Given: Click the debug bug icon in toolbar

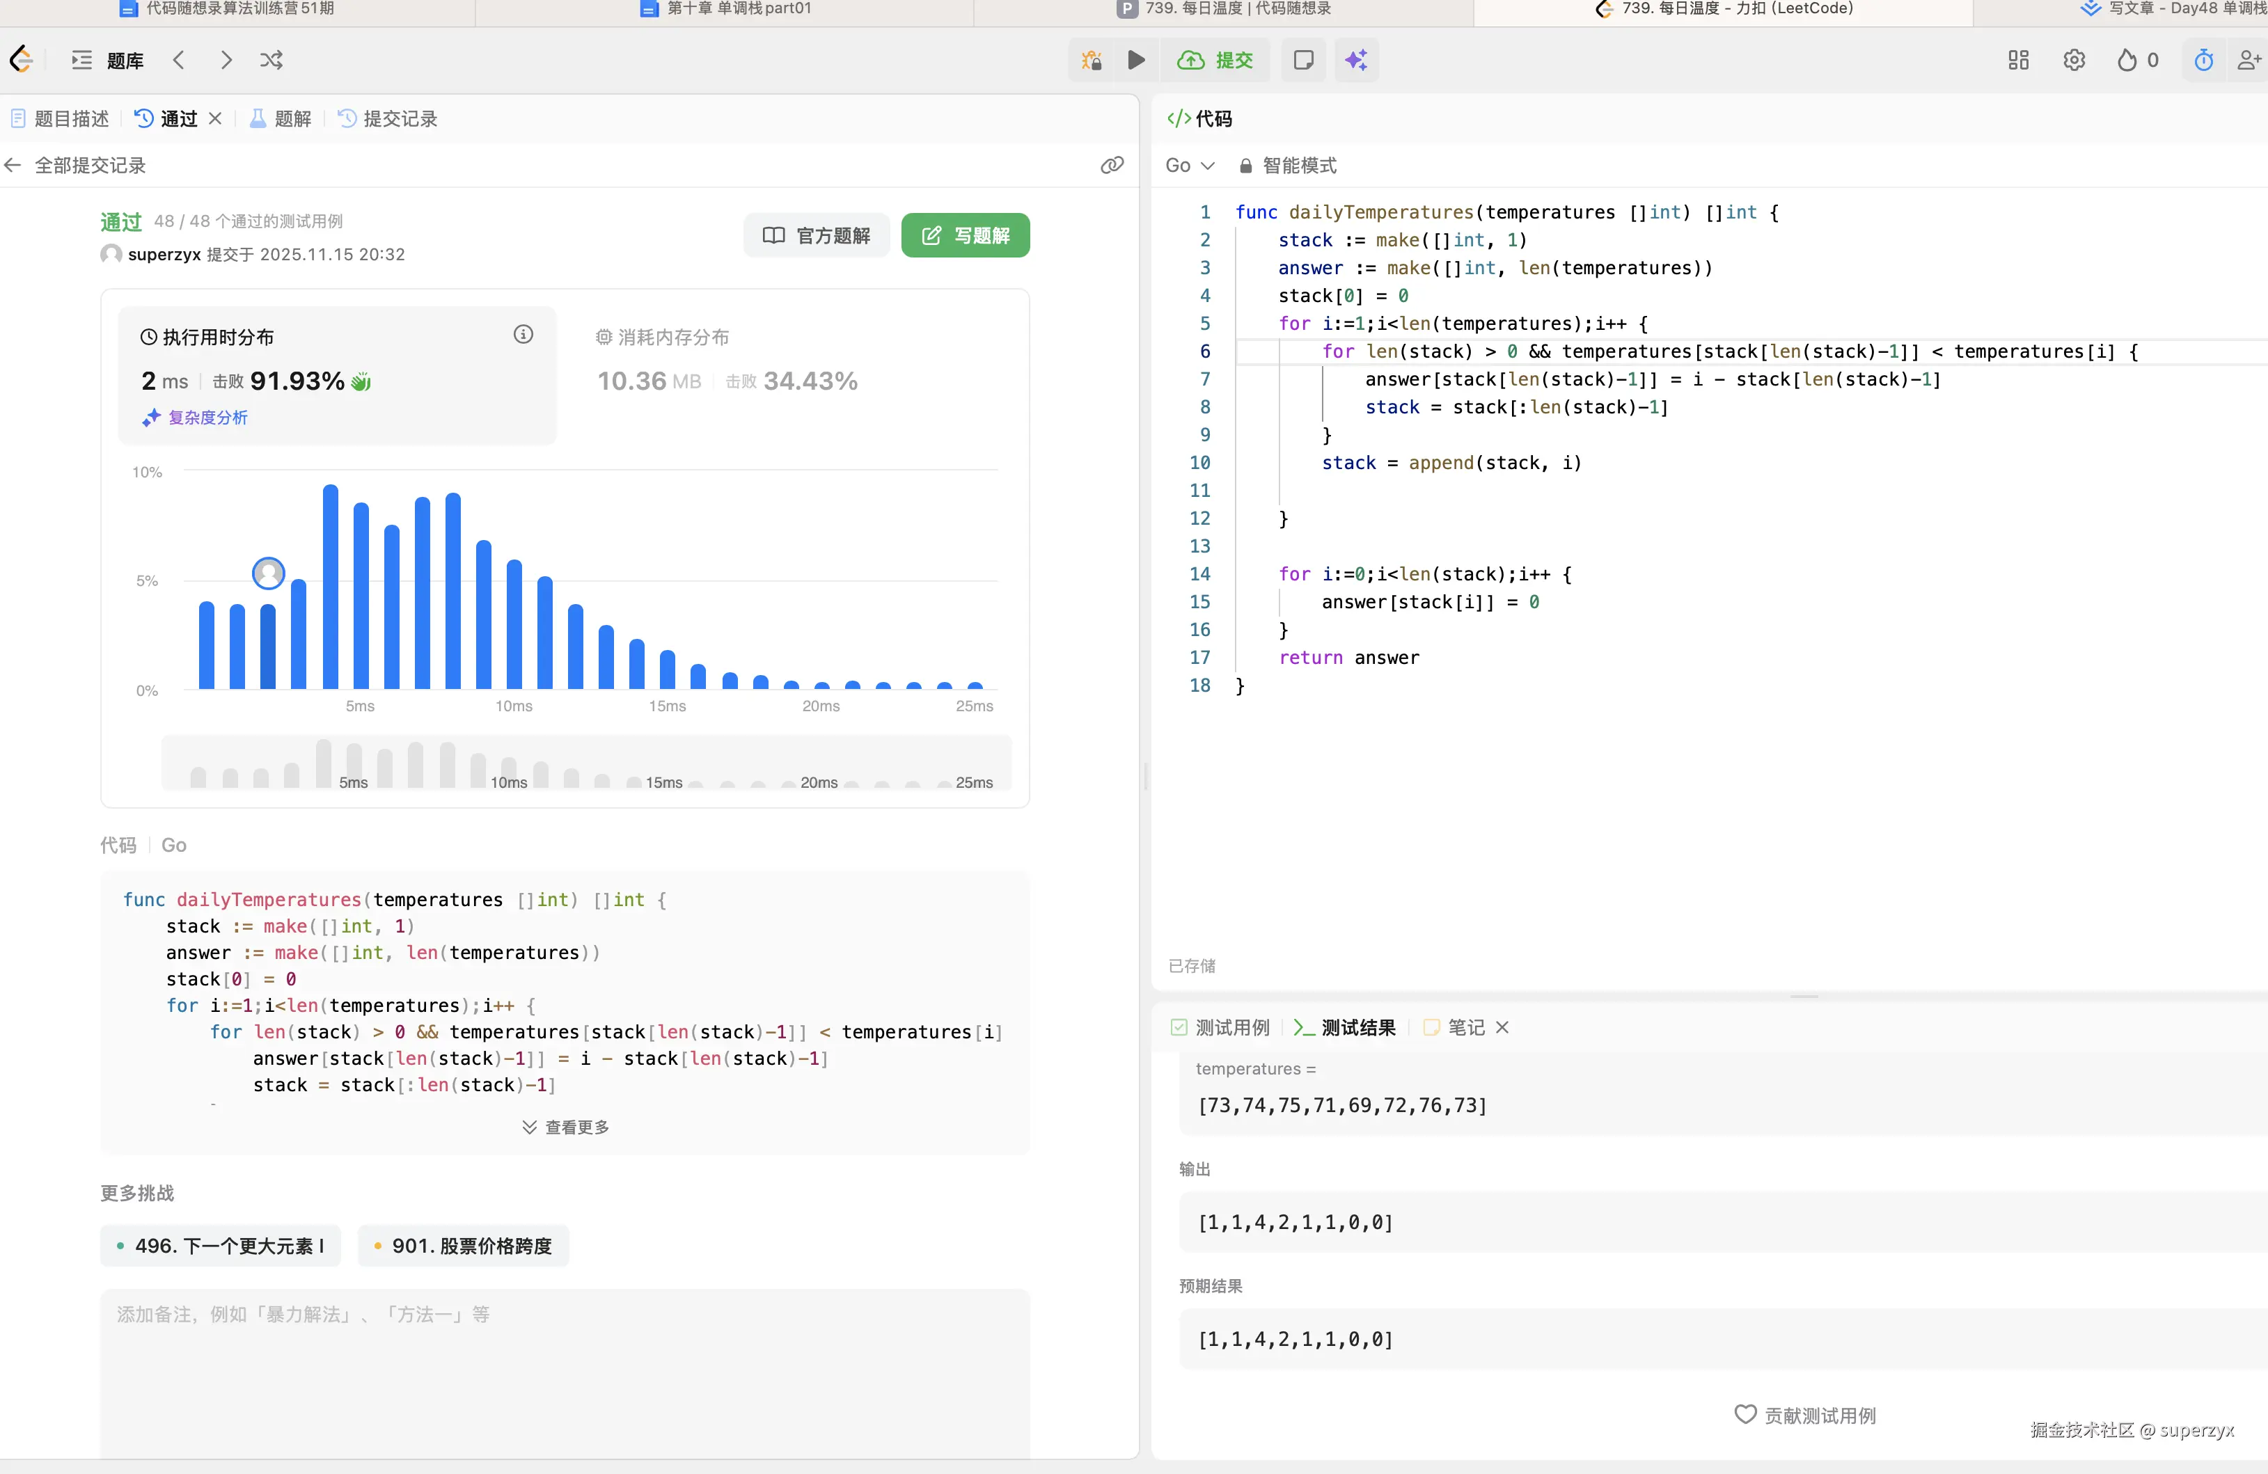Looking at the screenshot, I should [x=1092, y=60].
